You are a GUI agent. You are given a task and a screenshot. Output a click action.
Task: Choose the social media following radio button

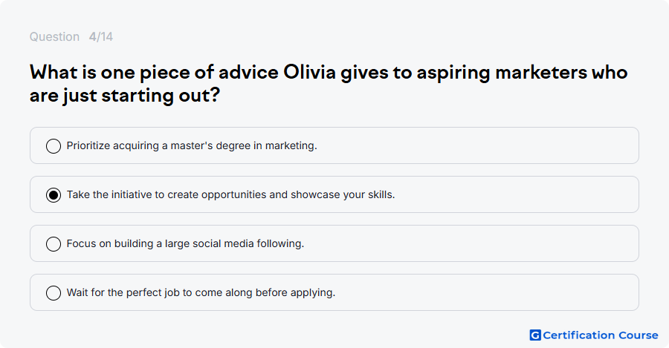[x=54, y=243]
